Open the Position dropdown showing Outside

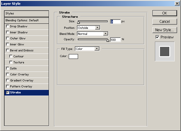(x=89, y=28)
